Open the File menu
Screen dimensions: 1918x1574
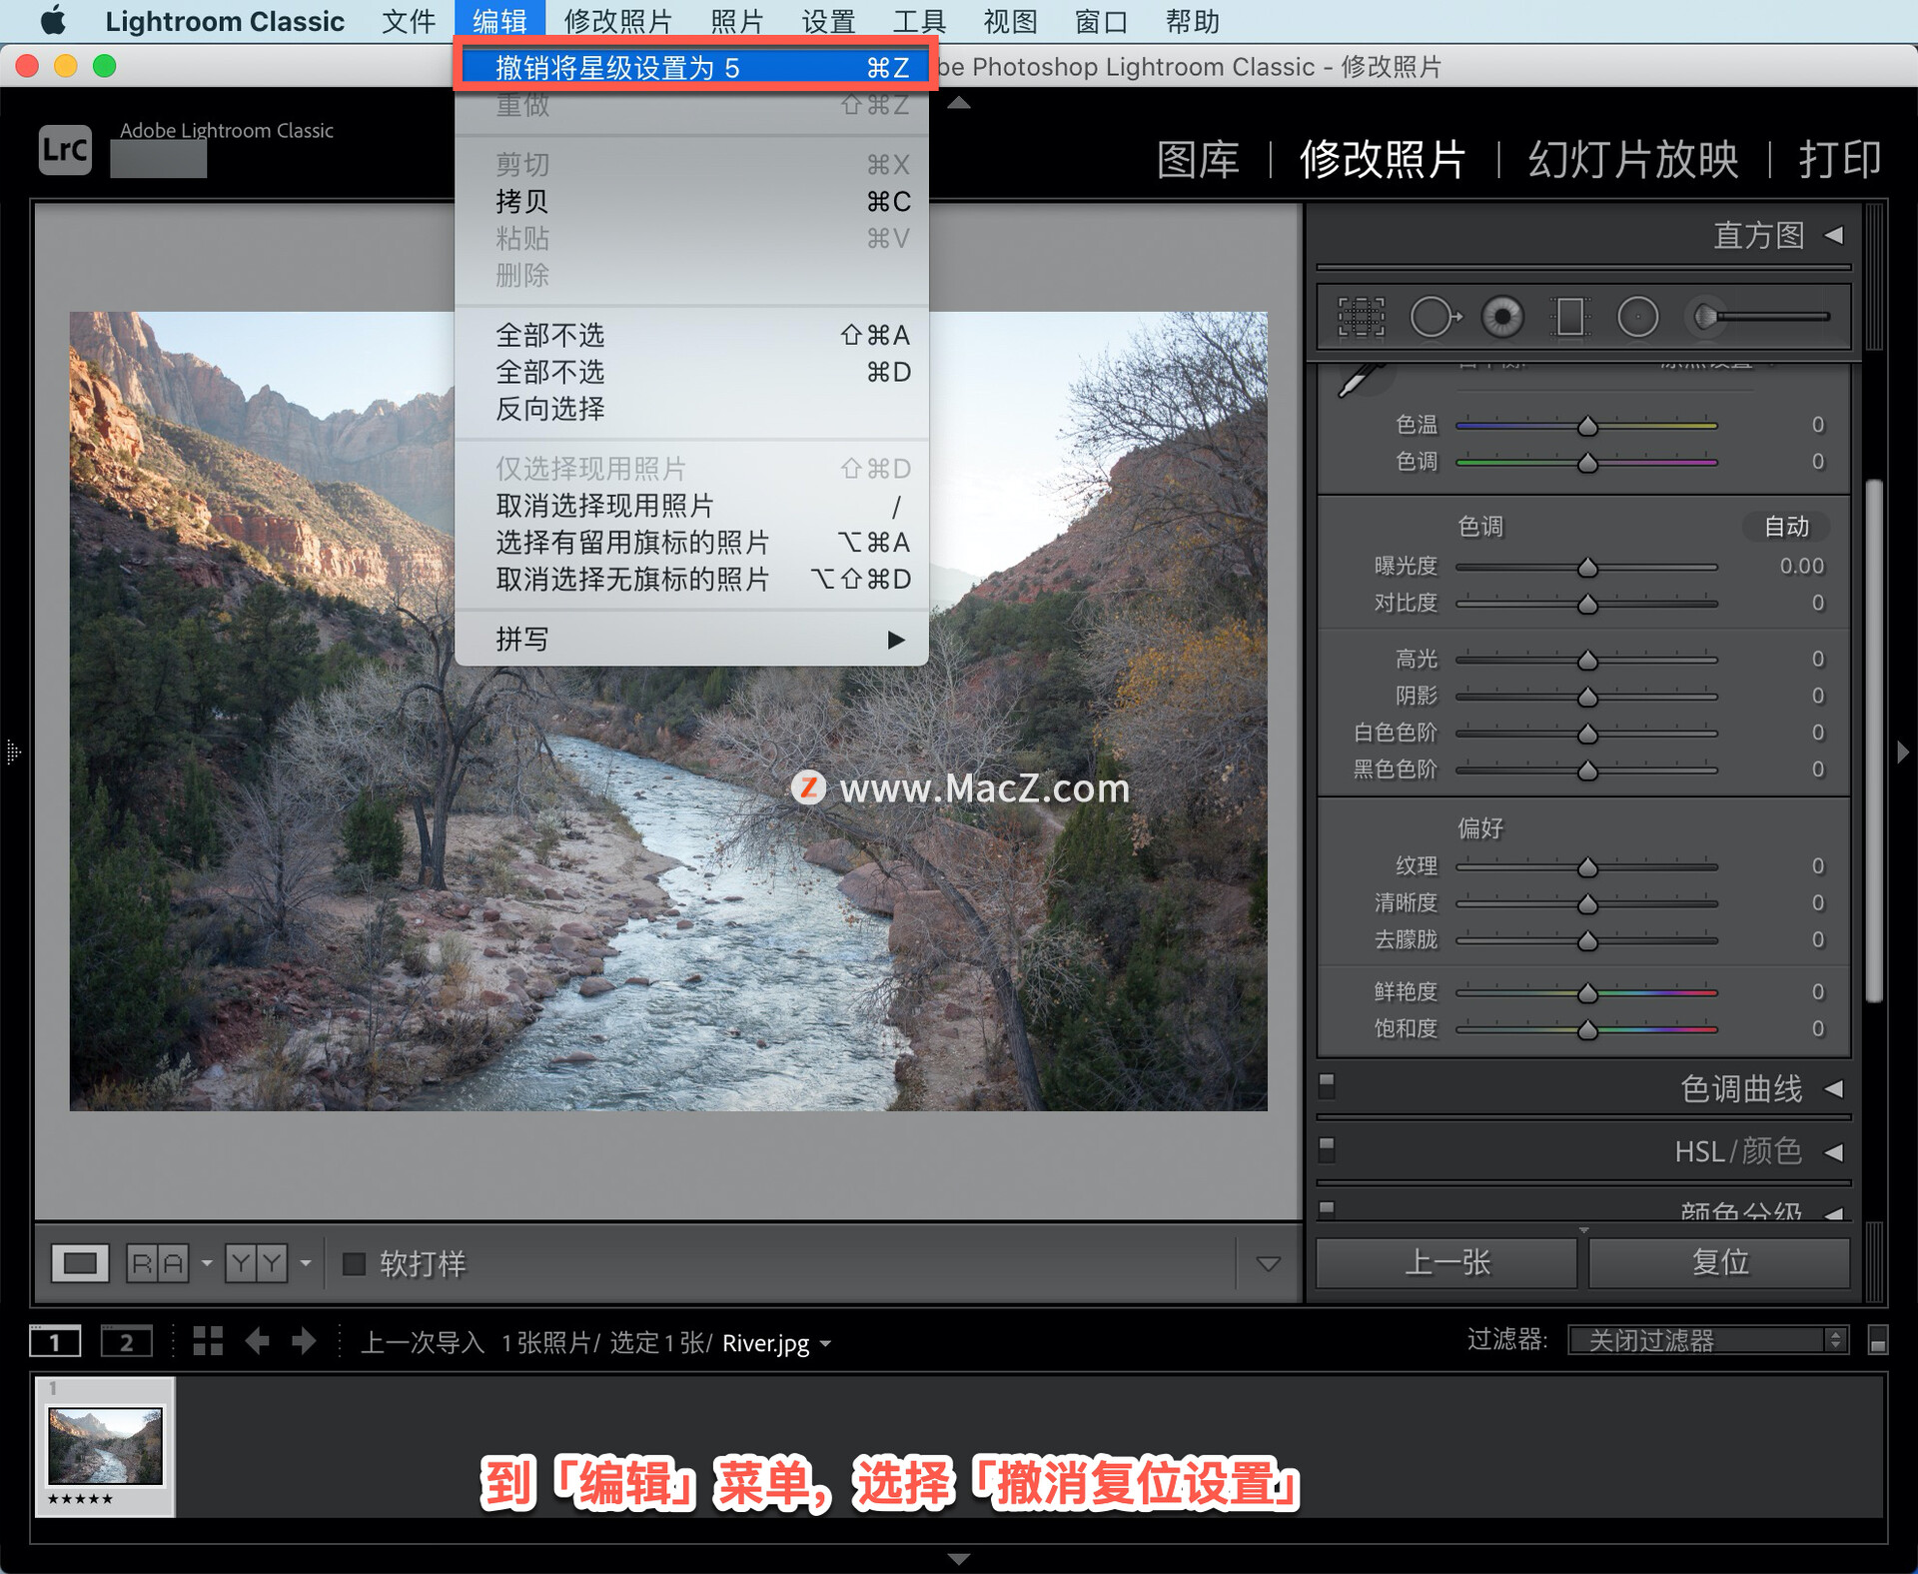(409, 21)
